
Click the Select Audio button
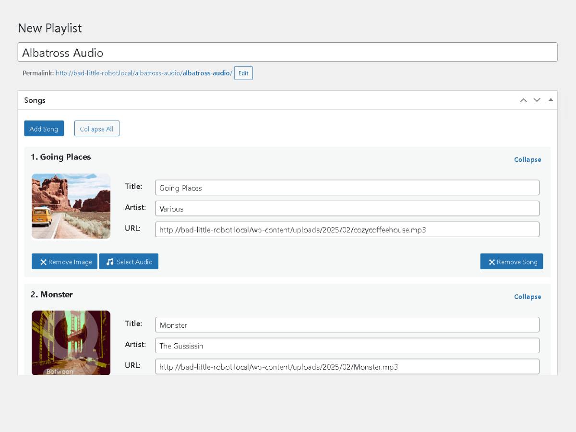[129, 262]
